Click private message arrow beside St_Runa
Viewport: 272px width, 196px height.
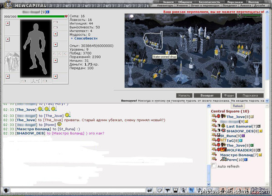click(214, 135)
